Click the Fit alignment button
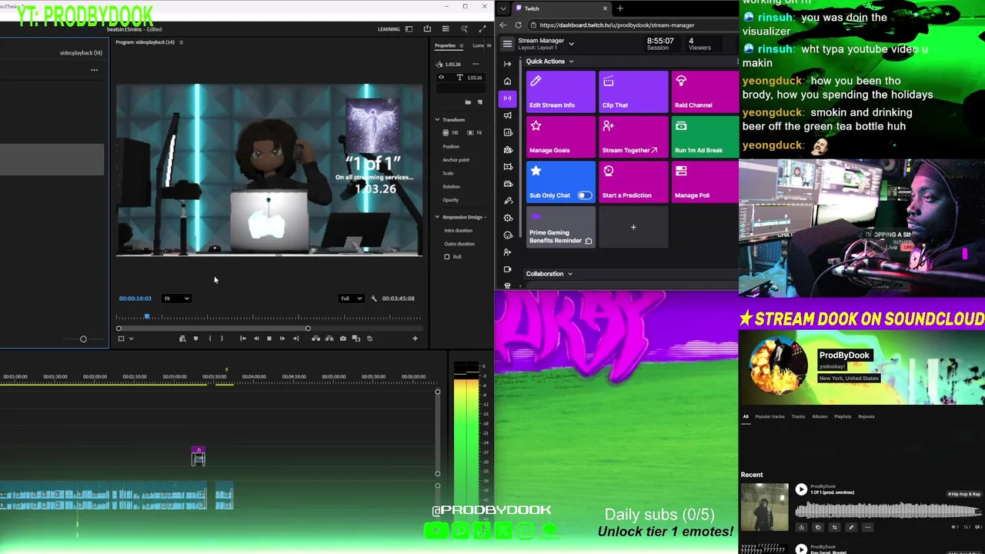 pyautogui.click(x=475, y=133)
